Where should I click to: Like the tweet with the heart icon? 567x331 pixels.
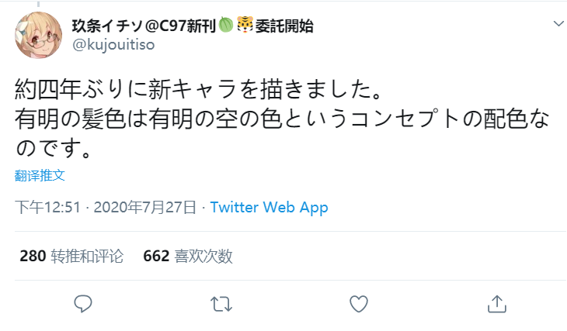point(359,304)
